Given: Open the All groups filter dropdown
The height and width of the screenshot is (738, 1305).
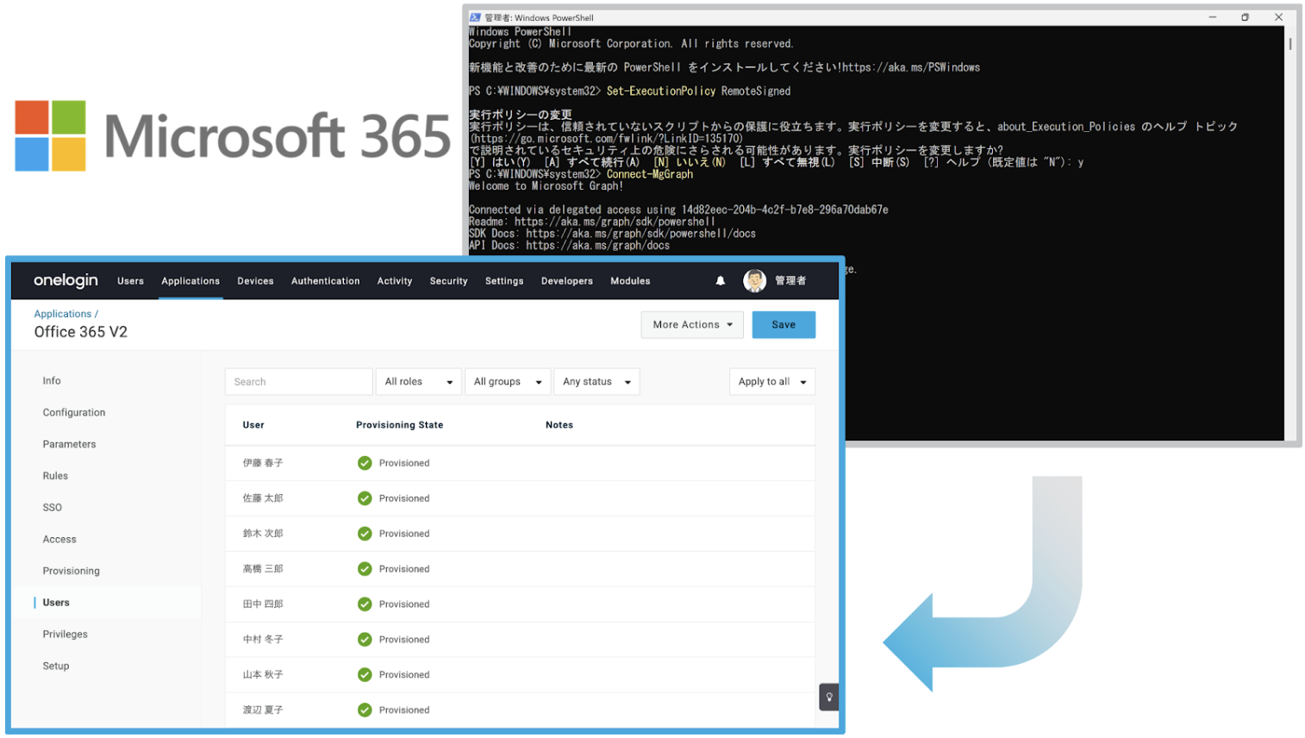Looking at the screenshot, I should pyautogui.click(x=507, y=382).
